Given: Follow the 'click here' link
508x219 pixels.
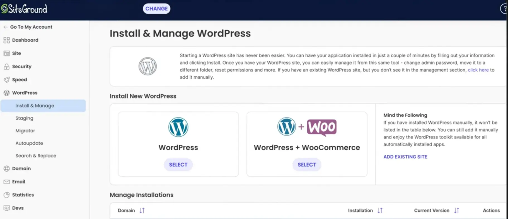Looking at the screenshot, I should [x=478, y=70].
